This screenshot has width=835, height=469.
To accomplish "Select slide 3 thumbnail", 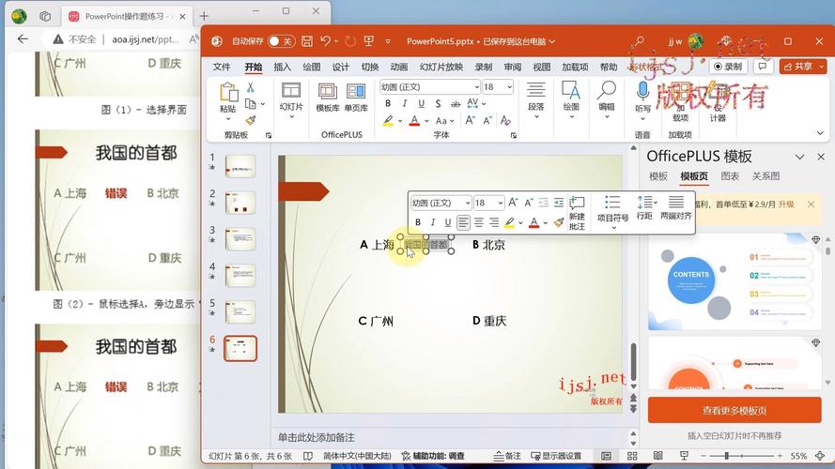I will click(x=240, y=239).
